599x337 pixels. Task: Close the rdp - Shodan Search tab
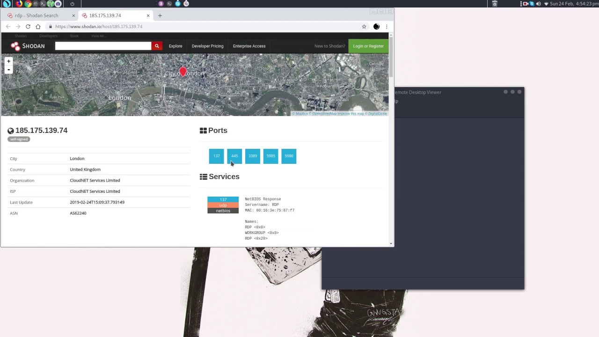point(73,15)
